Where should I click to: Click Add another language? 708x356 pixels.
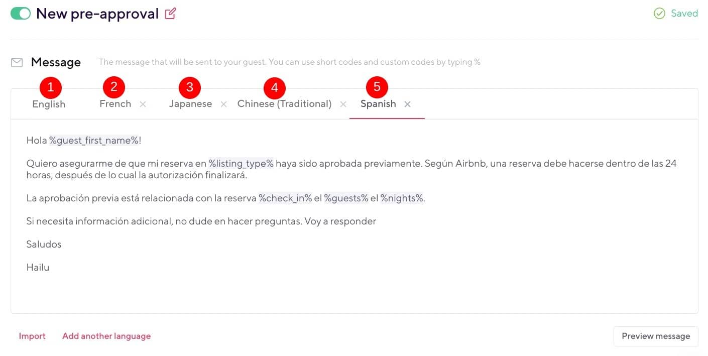coord(106,336)
